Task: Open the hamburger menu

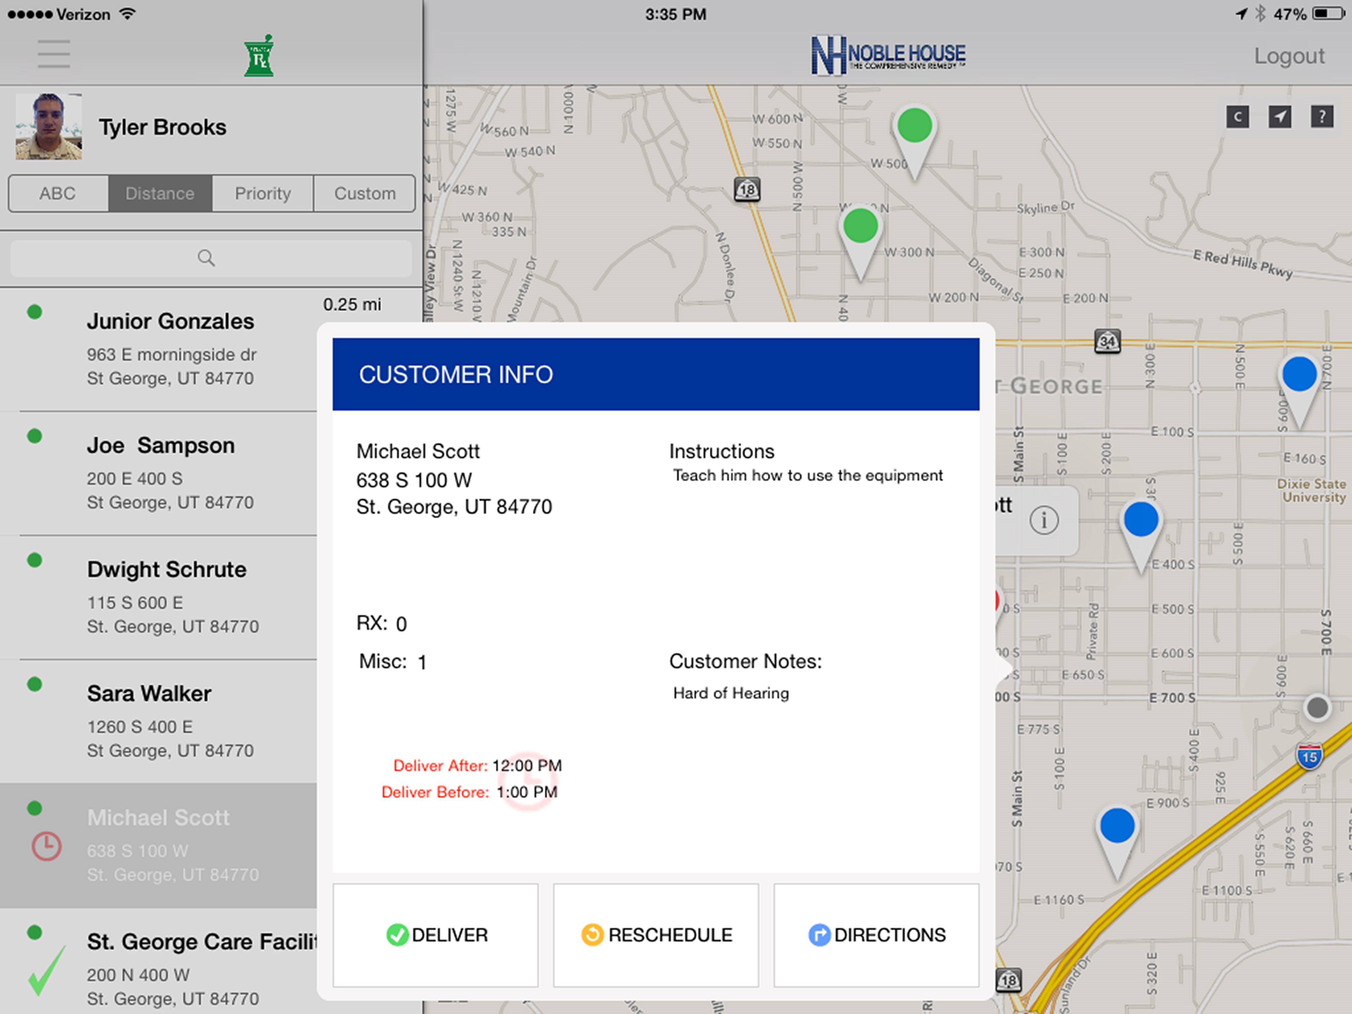Action: click(x=54, y=55)
